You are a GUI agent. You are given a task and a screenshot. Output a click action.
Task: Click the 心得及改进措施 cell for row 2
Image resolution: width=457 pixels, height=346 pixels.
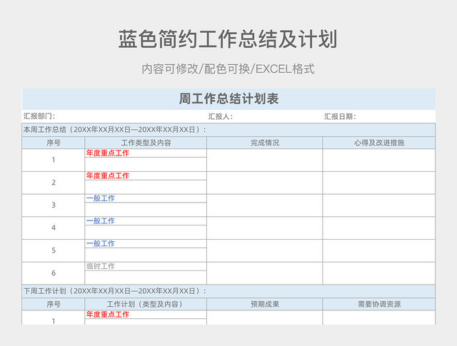pyautogui.click(x=379, y=183)
